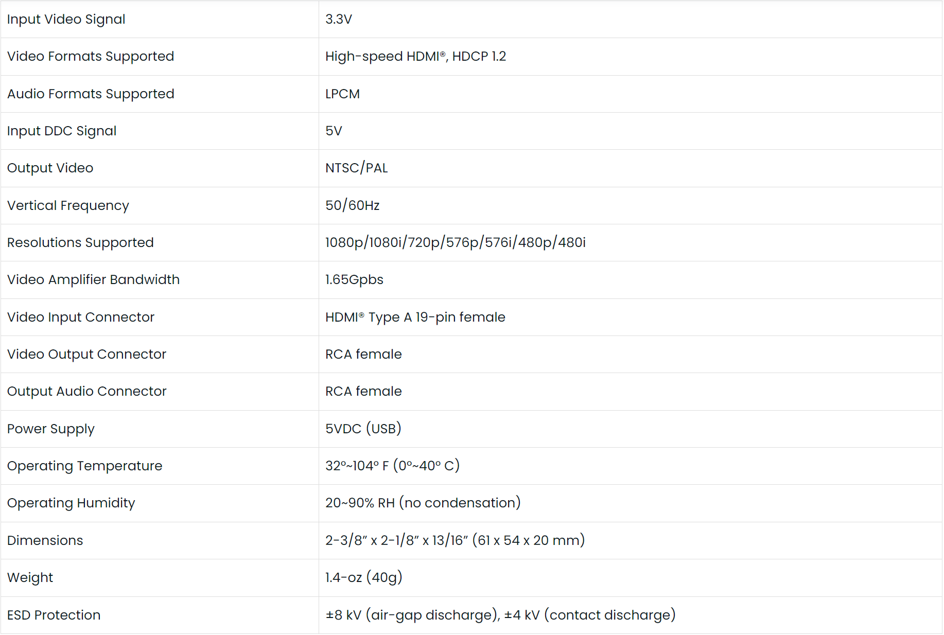The height and width of the screenshot is (635, 944).
Task: Click the 'Input Video Signal' row label
Action: tap(66, 20)
